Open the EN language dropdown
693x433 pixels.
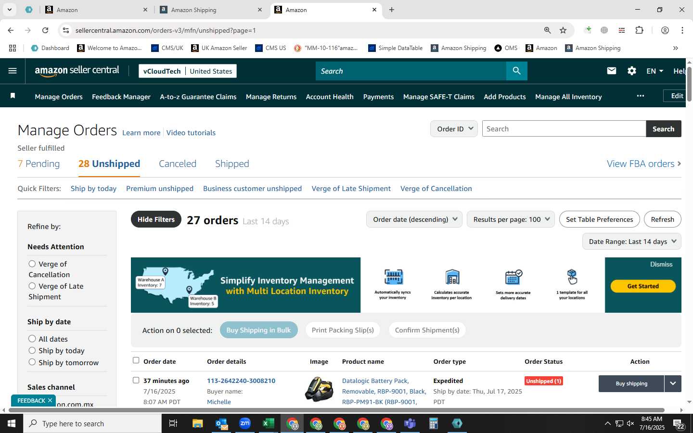point(655,71)
